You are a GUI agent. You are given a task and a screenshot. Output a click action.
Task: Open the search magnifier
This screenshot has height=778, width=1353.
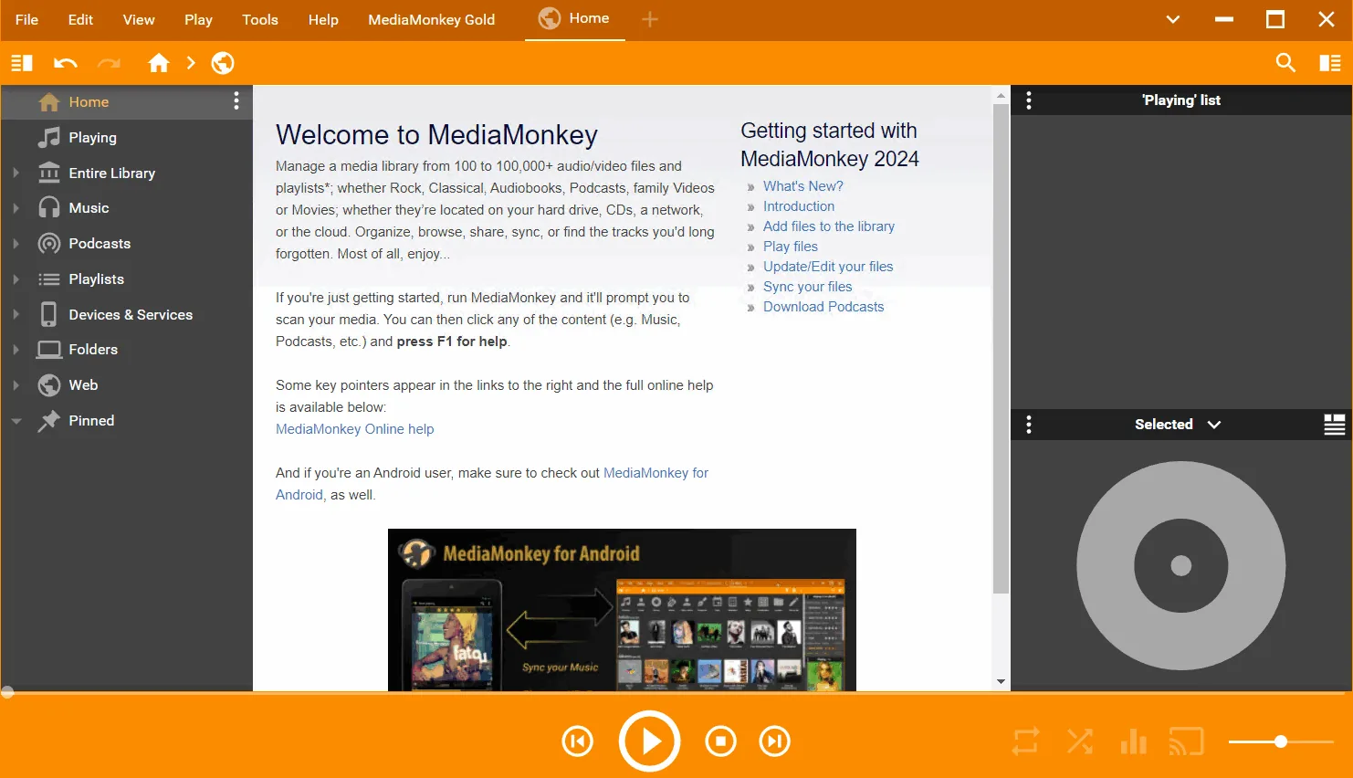coord(1285,62)
